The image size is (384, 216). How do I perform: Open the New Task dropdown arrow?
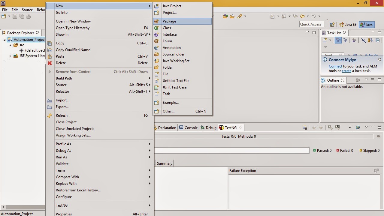pyautogui.click(x=330, y=40)
